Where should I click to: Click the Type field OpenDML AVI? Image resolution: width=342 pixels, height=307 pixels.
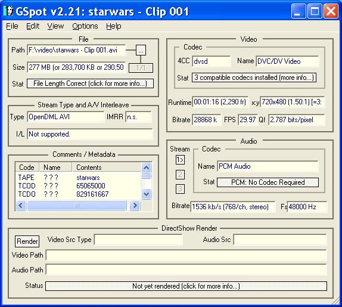66,117
